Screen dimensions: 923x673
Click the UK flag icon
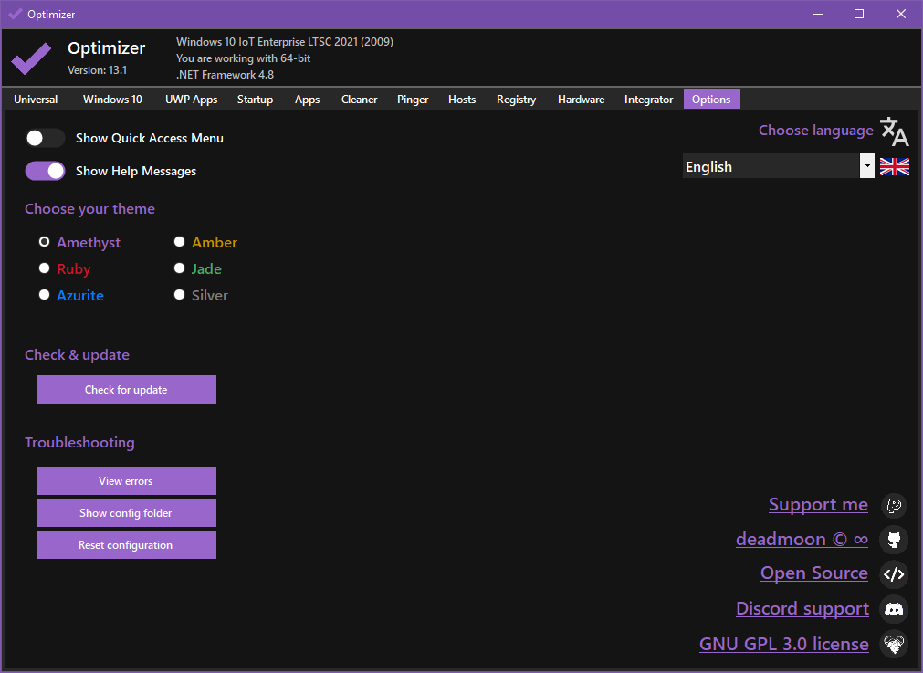point(894,166)
